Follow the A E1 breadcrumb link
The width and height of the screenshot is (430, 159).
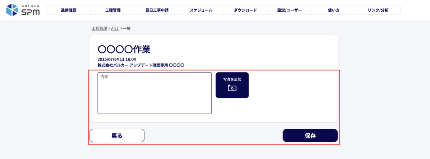click(x=115, y=28)
